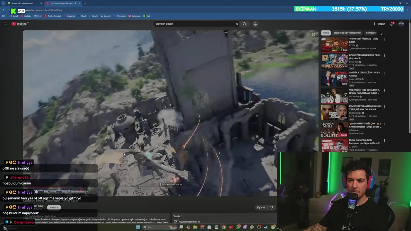Open the DeepSeek bookmark

coord(120,16)
